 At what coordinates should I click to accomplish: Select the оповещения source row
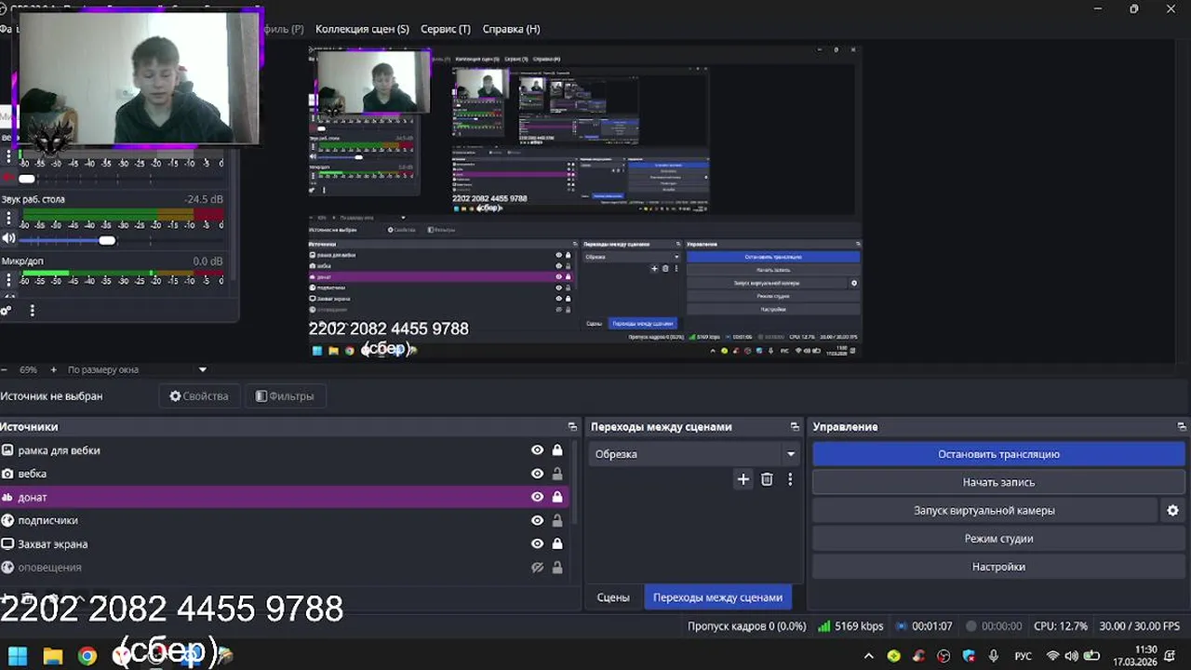[x=284, y=568]
